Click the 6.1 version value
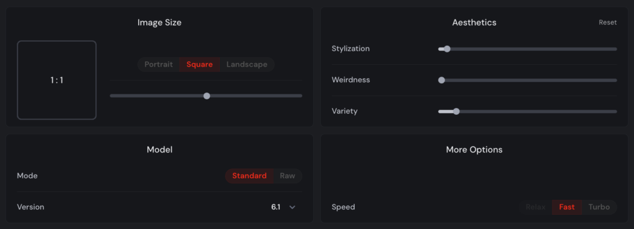The height and width of the screenshot is (229, 634). [x=276, y=207]
